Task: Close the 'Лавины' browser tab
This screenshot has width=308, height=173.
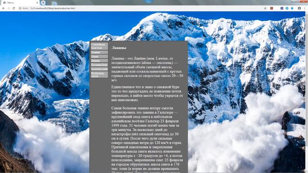Action: click(x=37, y=3)
